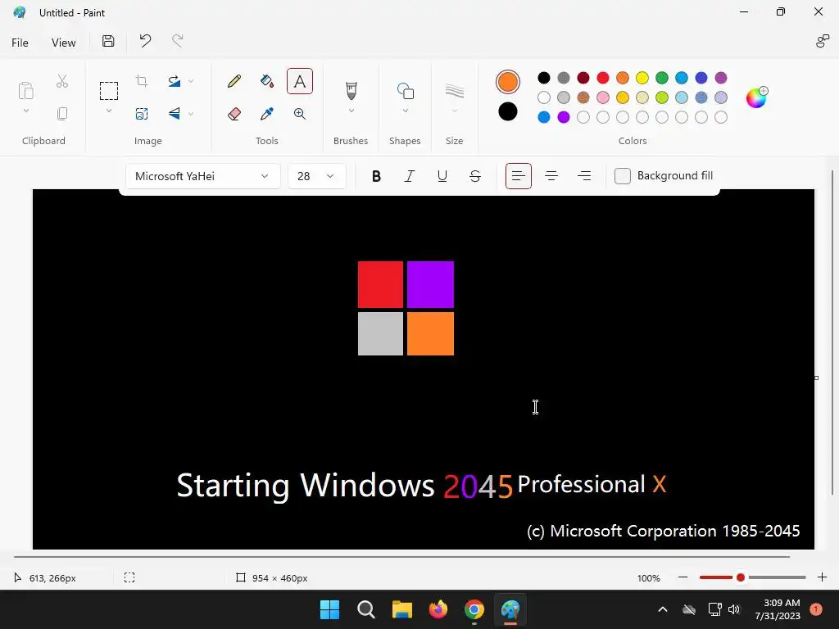Viewport: 839px width, 629px height.
Task: Open Google Chrome from the taskbar
Action: pos(474,609)
